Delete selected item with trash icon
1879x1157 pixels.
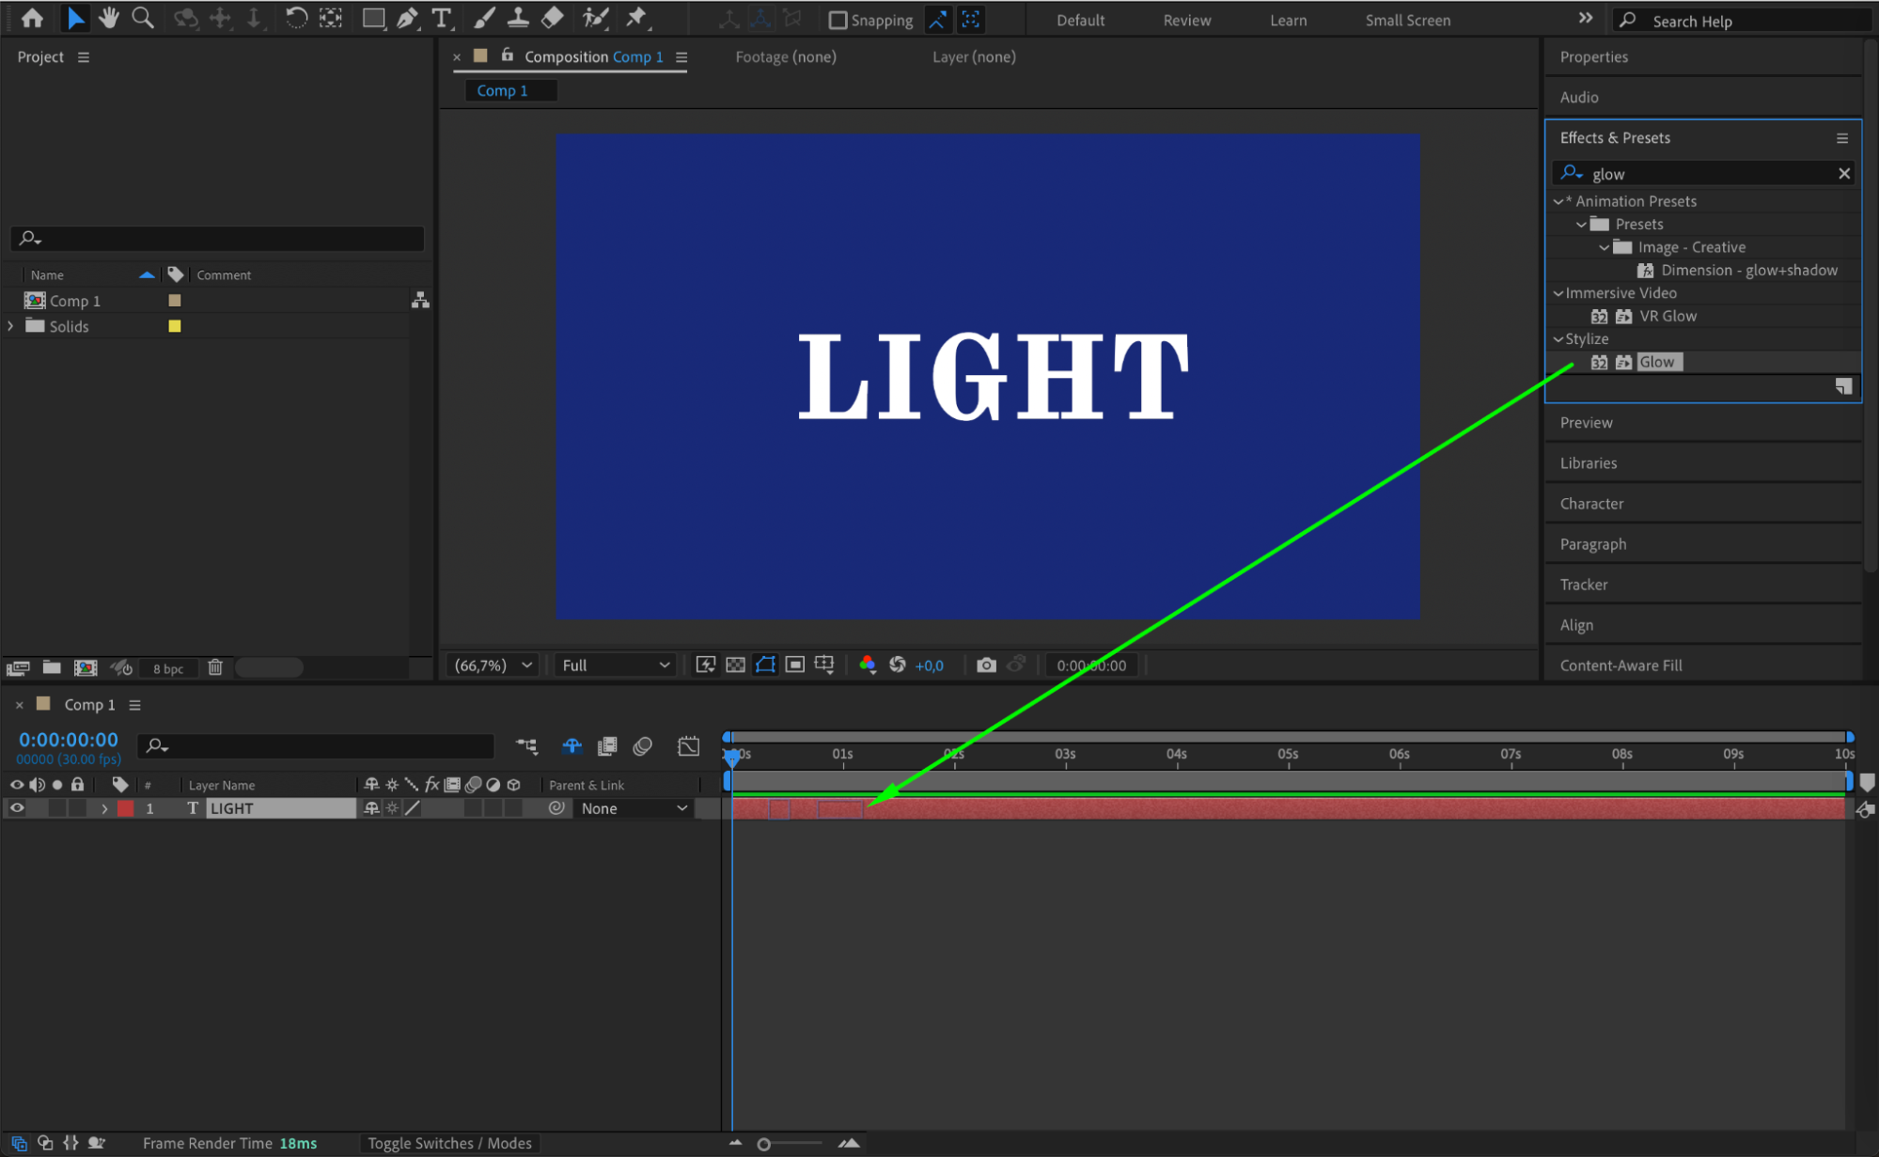215,667
